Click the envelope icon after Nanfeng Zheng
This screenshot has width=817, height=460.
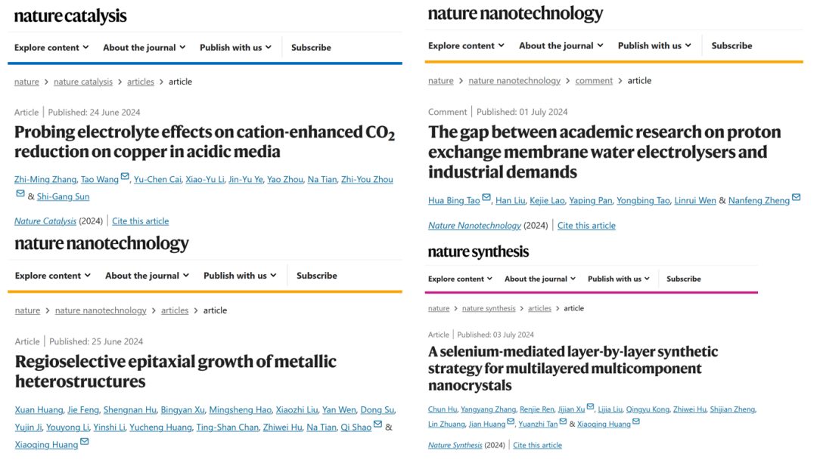coord(796,197)
